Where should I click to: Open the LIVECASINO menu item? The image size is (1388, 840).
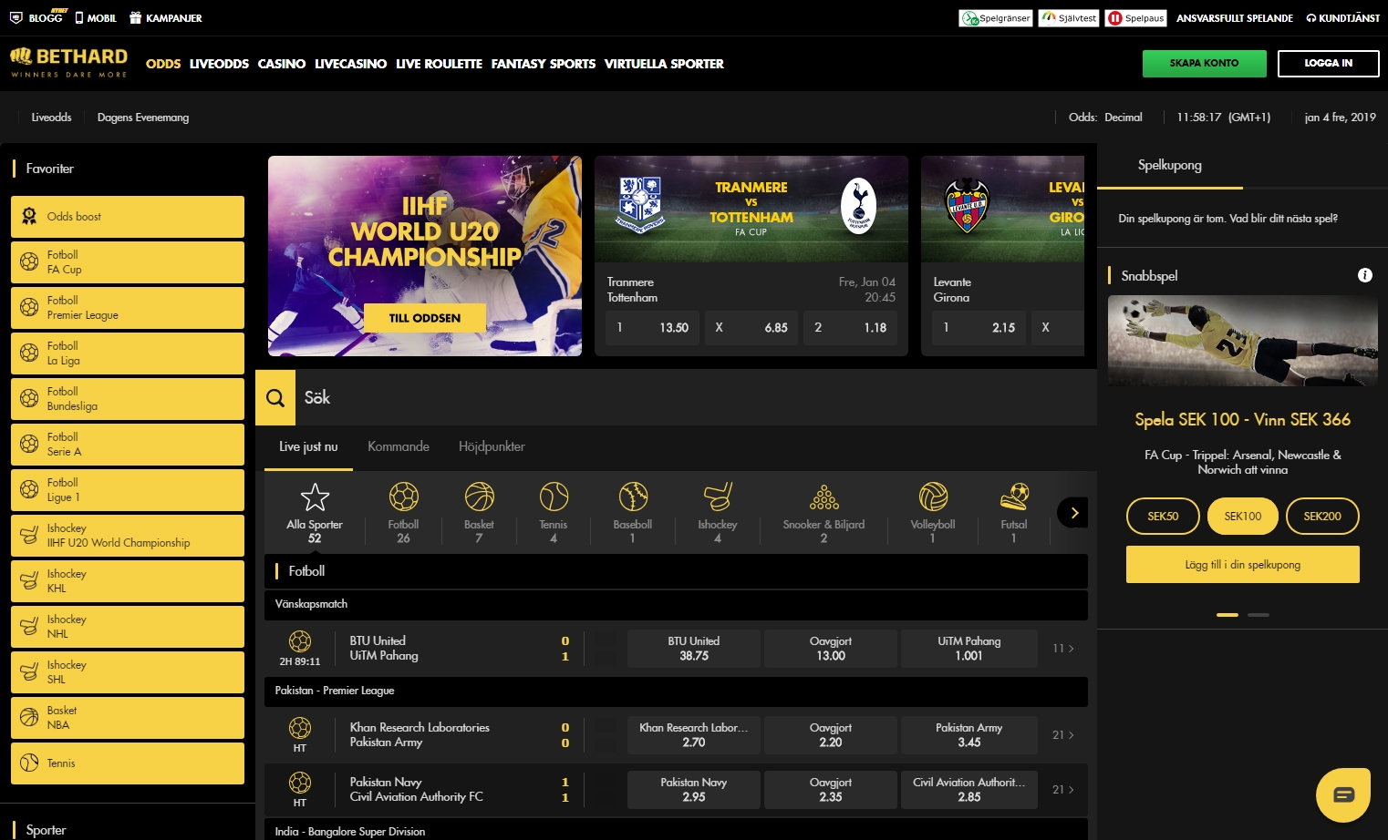[x=350, y=64]
